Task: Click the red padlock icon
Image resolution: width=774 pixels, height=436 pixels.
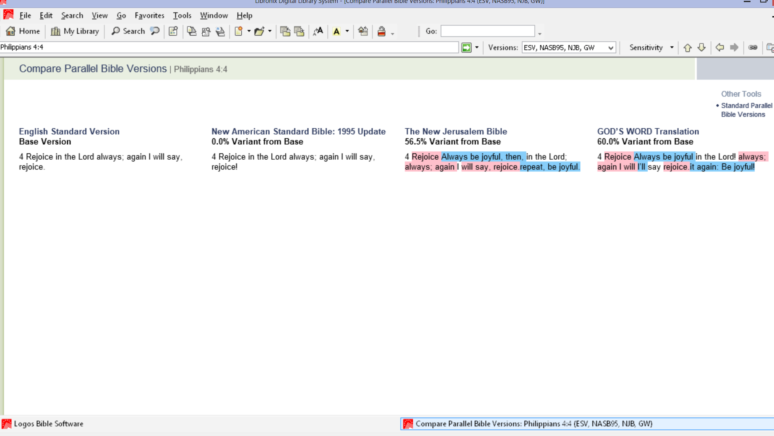Action: pos(381,31)
